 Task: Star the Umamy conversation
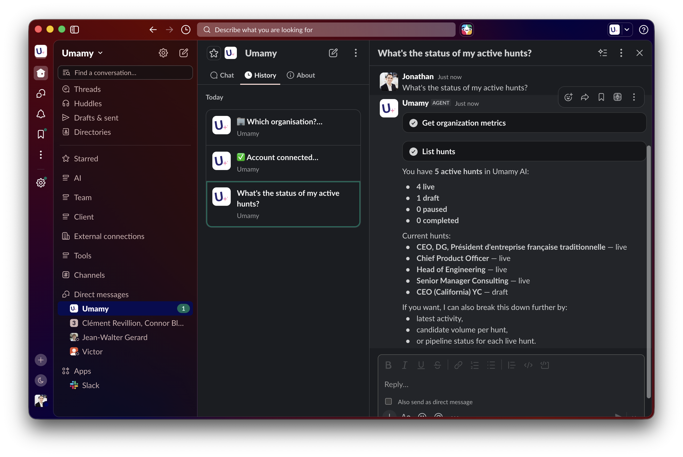(x=214, y=53)
